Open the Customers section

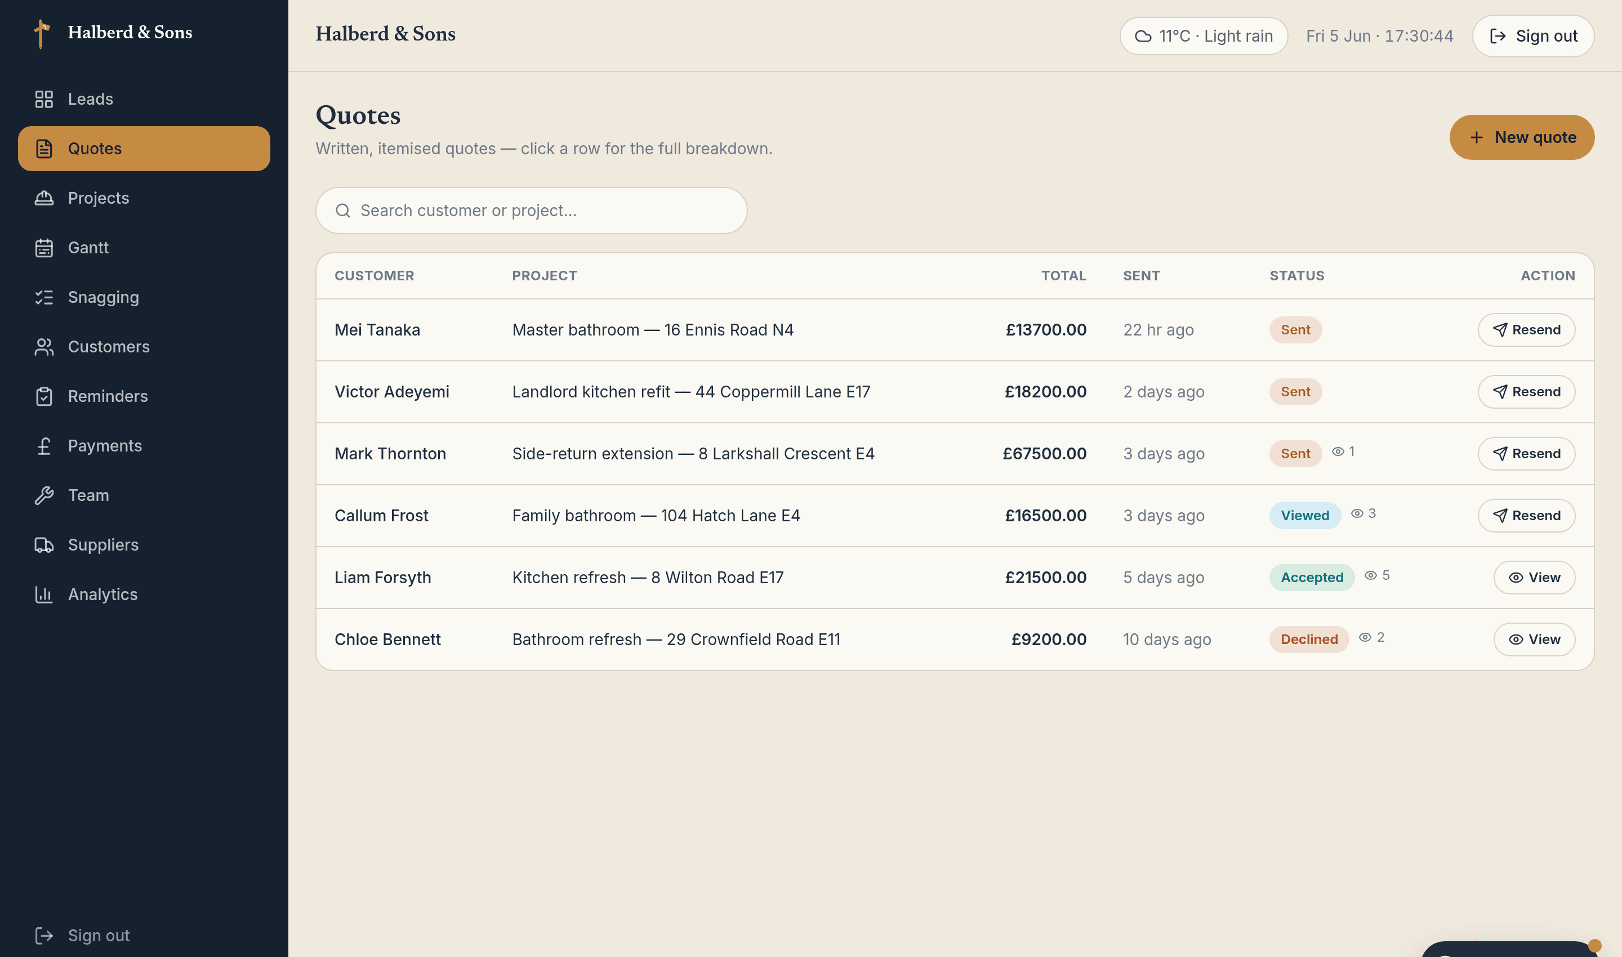[x=144, y=347]
